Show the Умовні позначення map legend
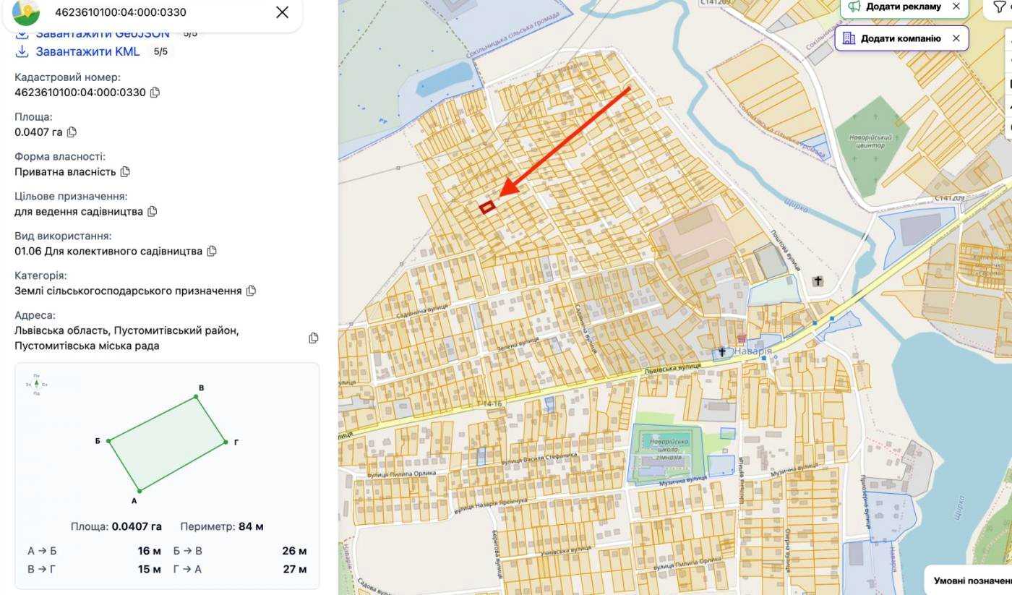 point(972,581)
